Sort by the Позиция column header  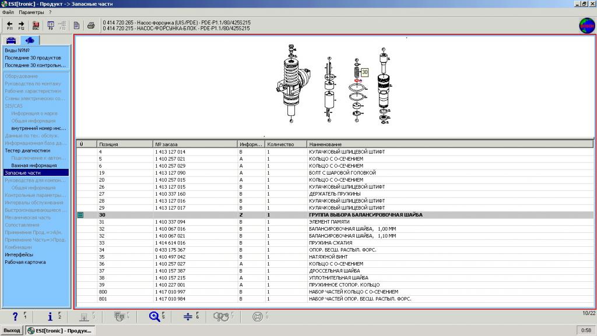tap(125, 144)
